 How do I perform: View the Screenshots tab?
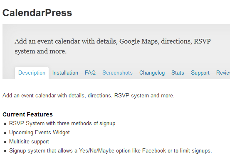117,73
